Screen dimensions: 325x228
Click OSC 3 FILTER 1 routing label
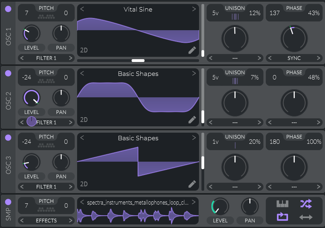(x=46, y=187)
